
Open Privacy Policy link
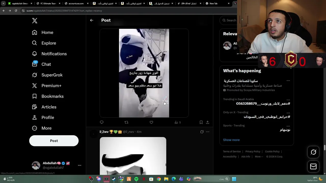tap(253, 151)
